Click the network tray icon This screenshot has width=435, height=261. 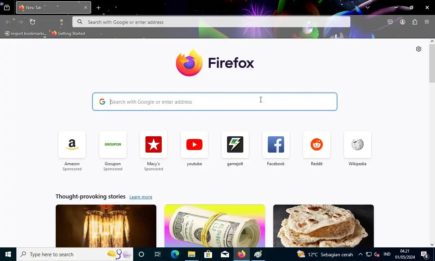(x=368, y=254)
